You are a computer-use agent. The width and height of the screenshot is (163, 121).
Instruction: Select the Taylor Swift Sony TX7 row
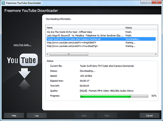point(101,39)
